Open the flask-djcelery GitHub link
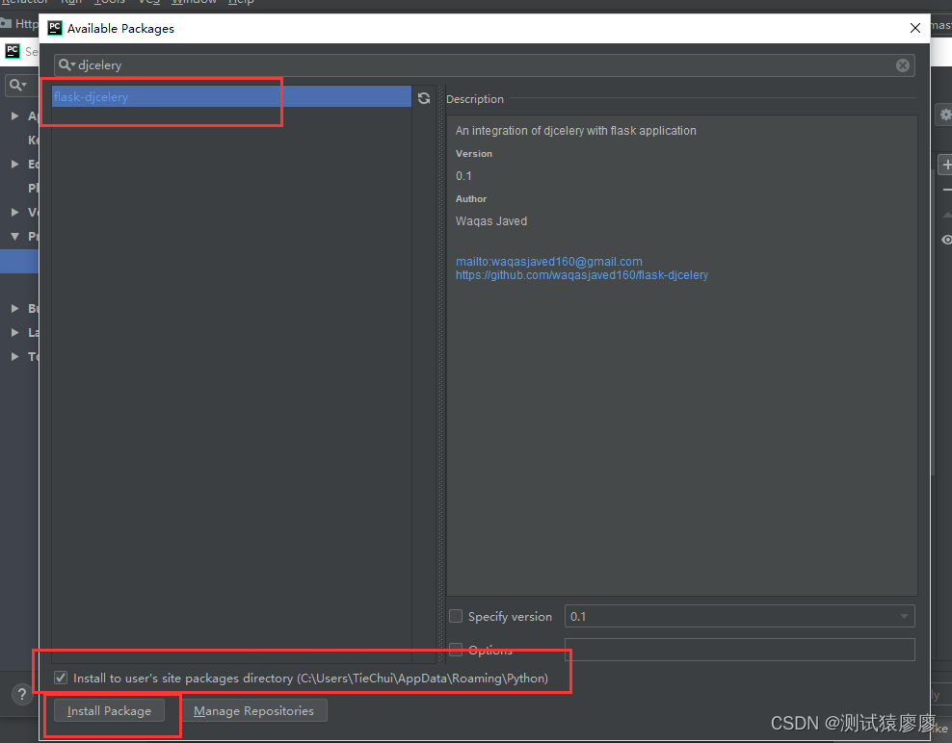The height and width of the screenshot is (743, 952). point(582,274)
